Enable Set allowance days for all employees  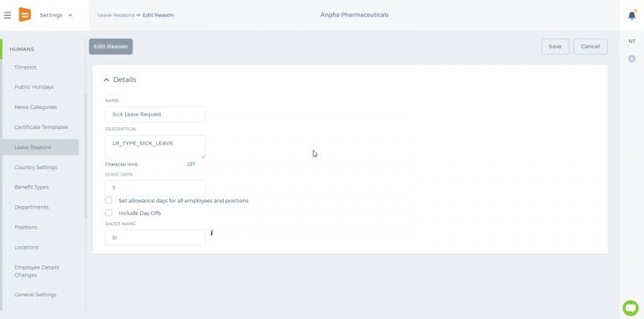[x=108, y=200]
